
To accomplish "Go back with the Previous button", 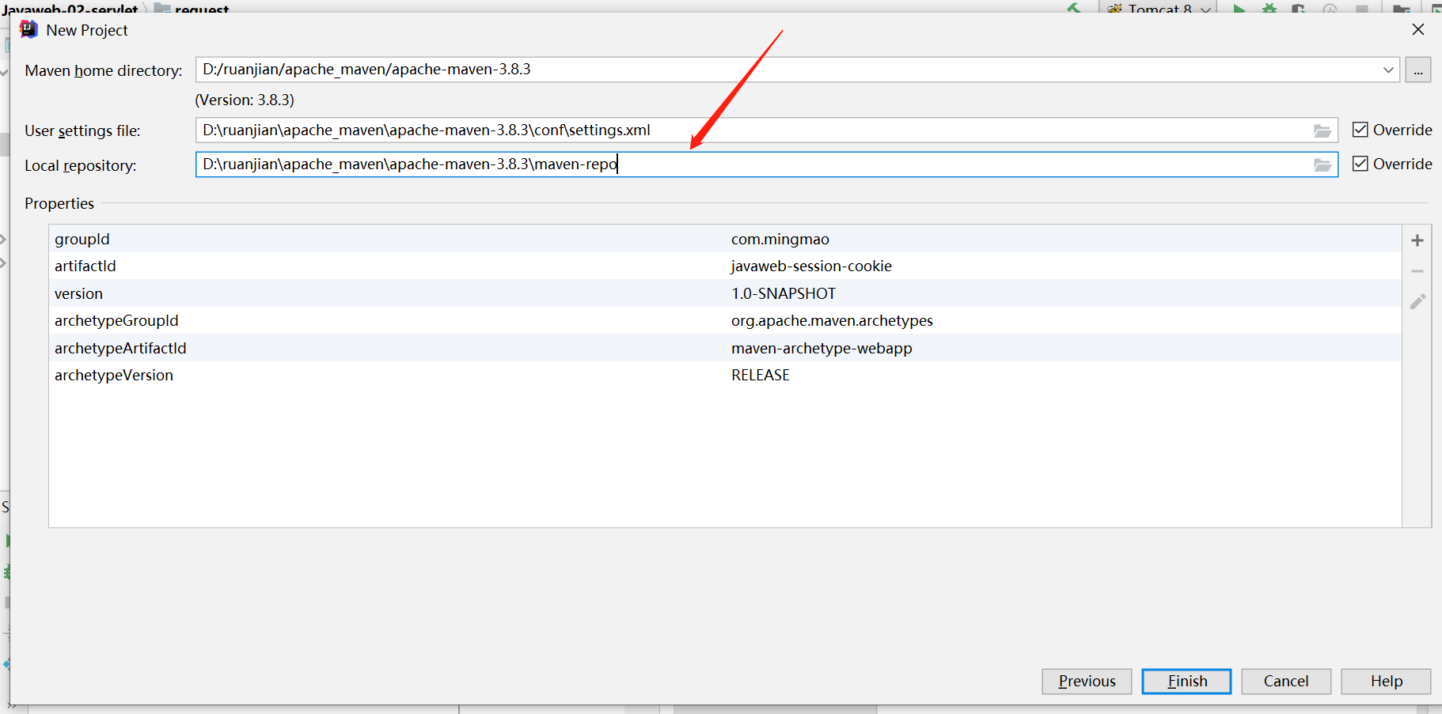I will pos(1087,681).
